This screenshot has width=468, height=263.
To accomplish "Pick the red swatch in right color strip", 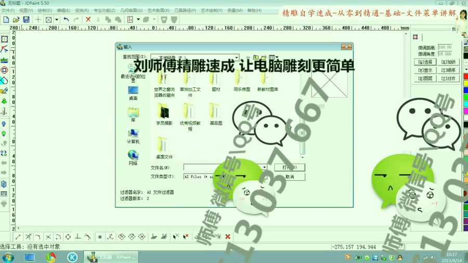I will tap(465, 76).
